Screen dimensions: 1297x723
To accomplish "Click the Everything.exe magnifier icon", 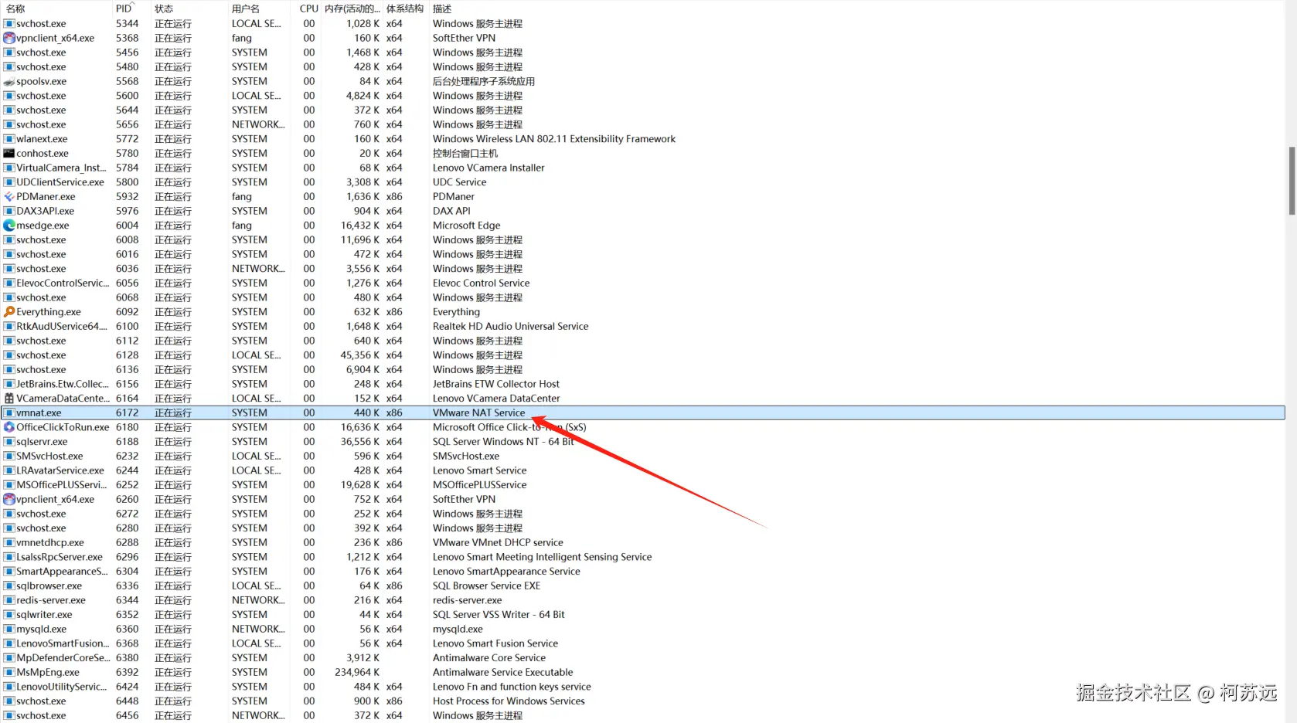I will [x=9, y=312].
